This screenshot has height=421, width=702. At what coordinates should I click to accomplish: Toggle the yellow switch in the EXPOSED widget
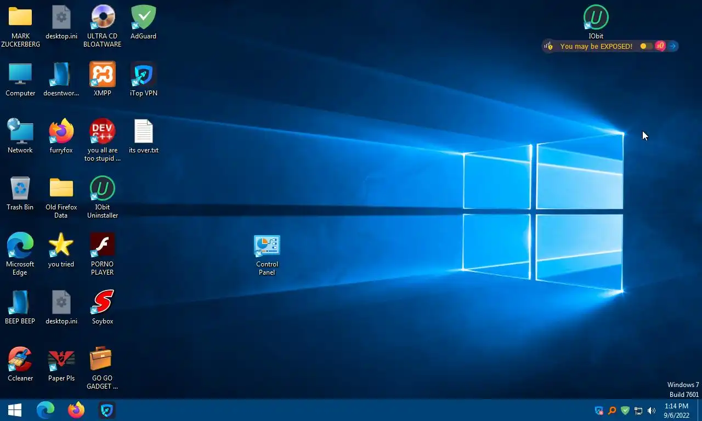coord(646,46)
